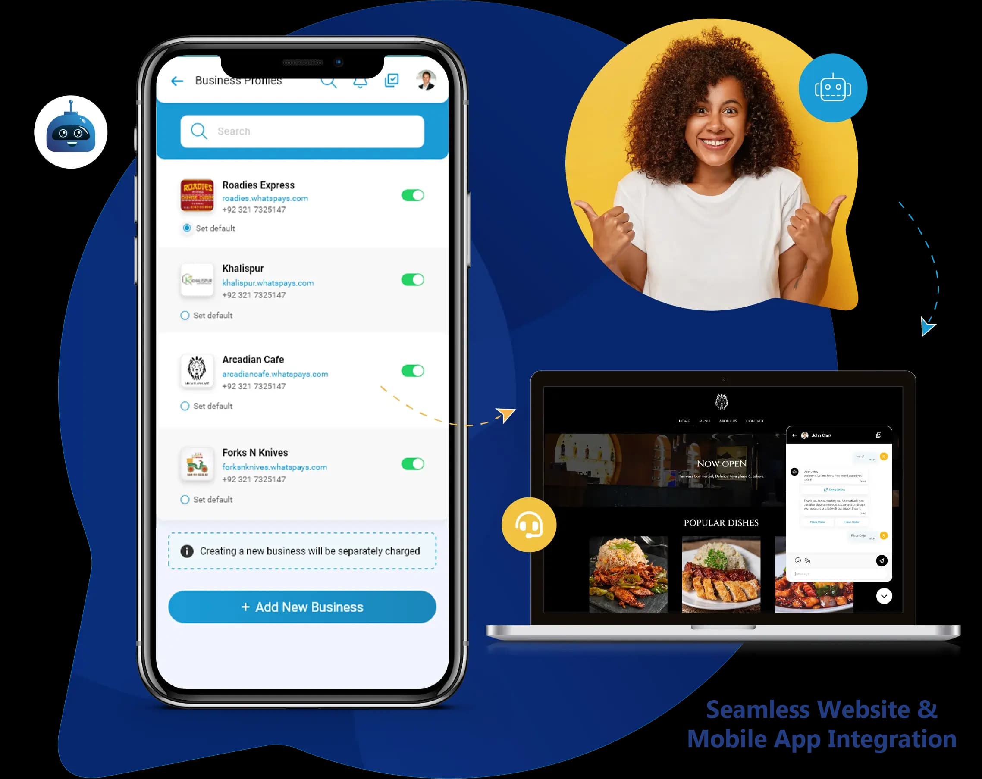Toggle the Khalispur business profile switch
The width and height of the screenshot is (982, 779).
pyautogui.click(x=412, y=280)
